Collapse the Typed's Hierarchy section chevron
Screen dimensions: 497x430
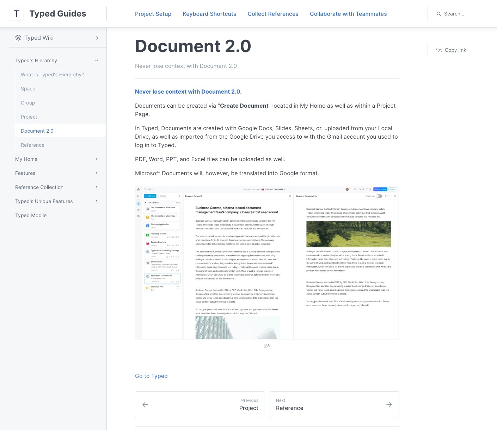coord(97,61)
